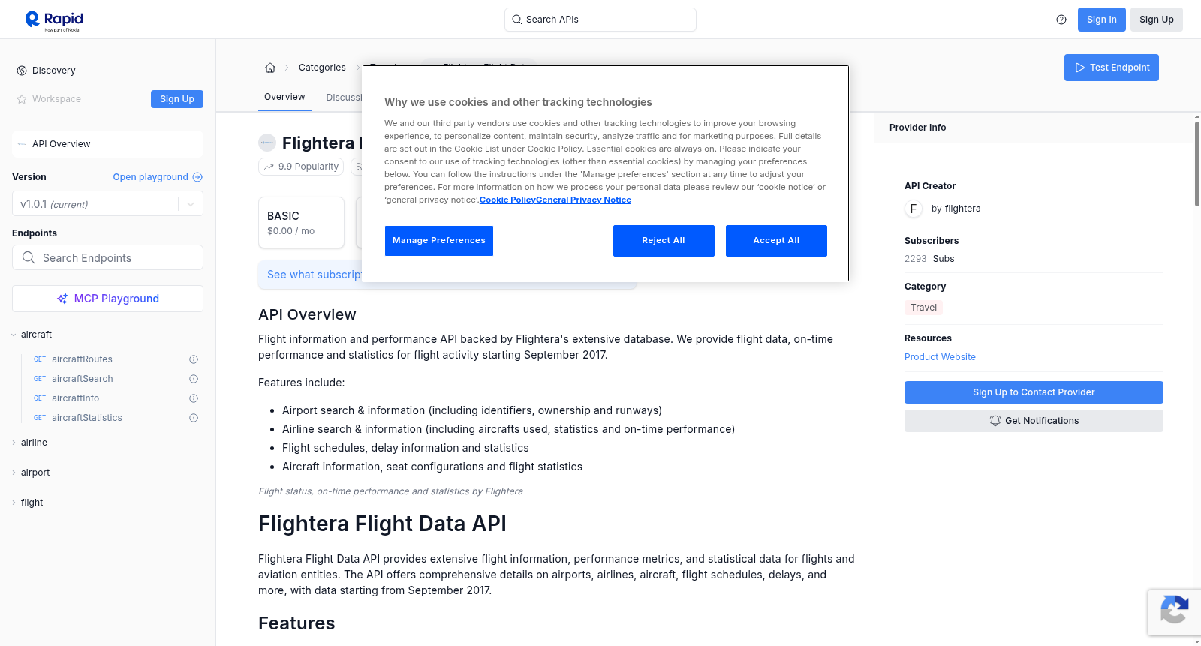Open the aircraftRoutes GET endpoint
This screenshot has height=646, width=1201.
pyautogui.click(x=82, y=359)
